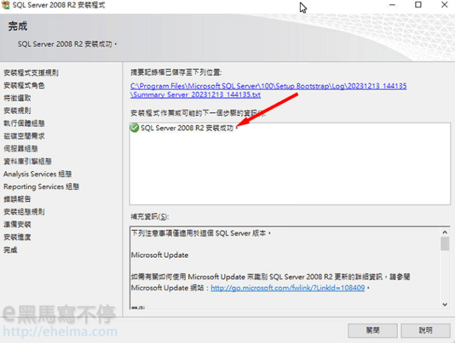Click the 'Microsoft Update' heading in notes
455x343 pixels.
tap(160, 255)
